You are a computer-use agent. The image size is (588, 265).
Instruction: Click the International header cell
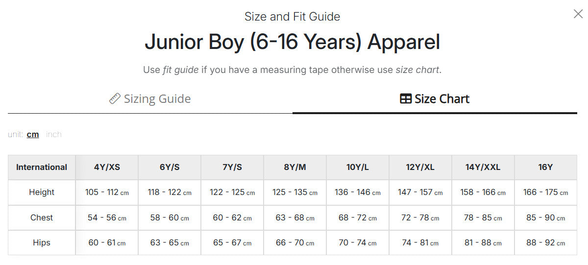(42, 168)
